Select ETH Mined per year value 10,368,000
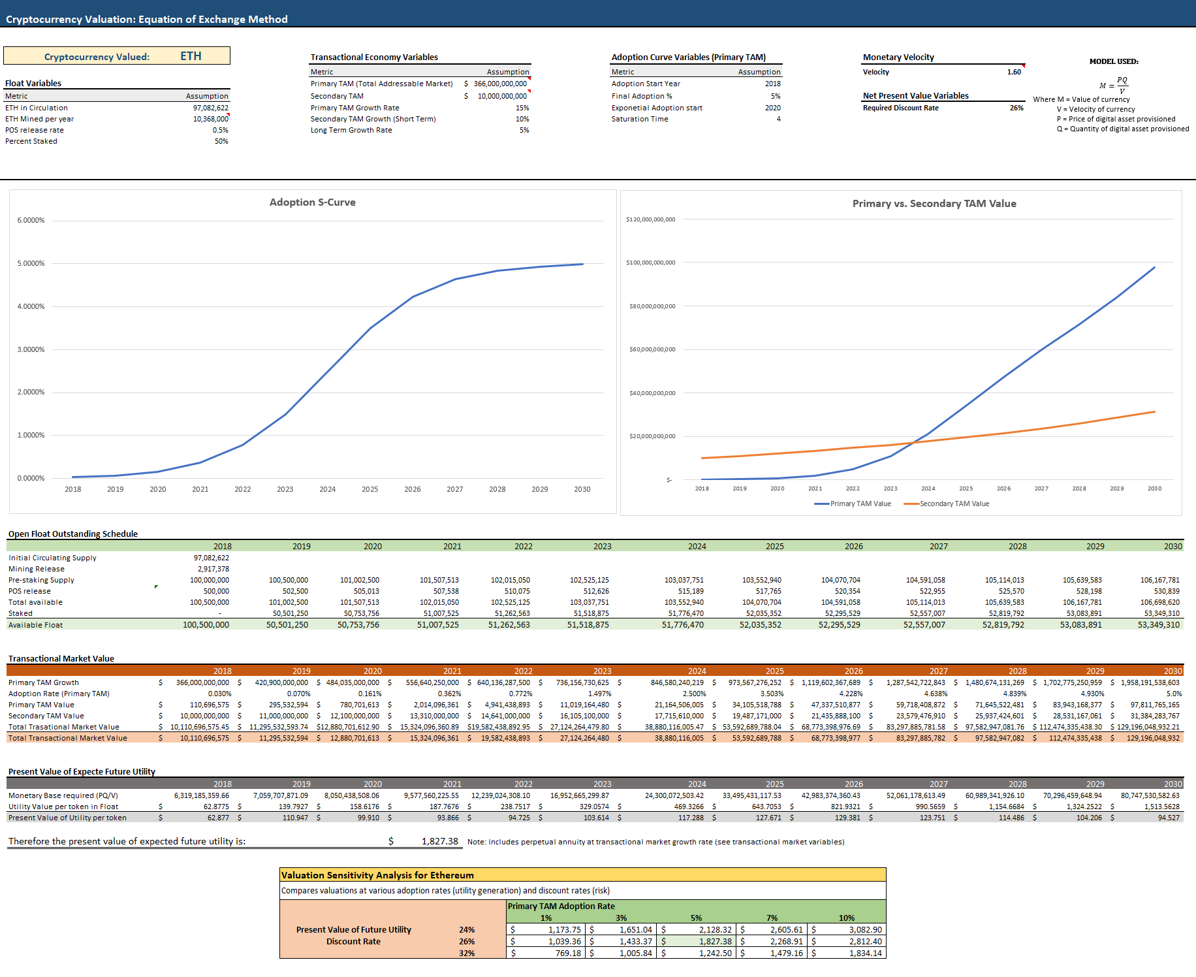 click(x=210, y=119)
